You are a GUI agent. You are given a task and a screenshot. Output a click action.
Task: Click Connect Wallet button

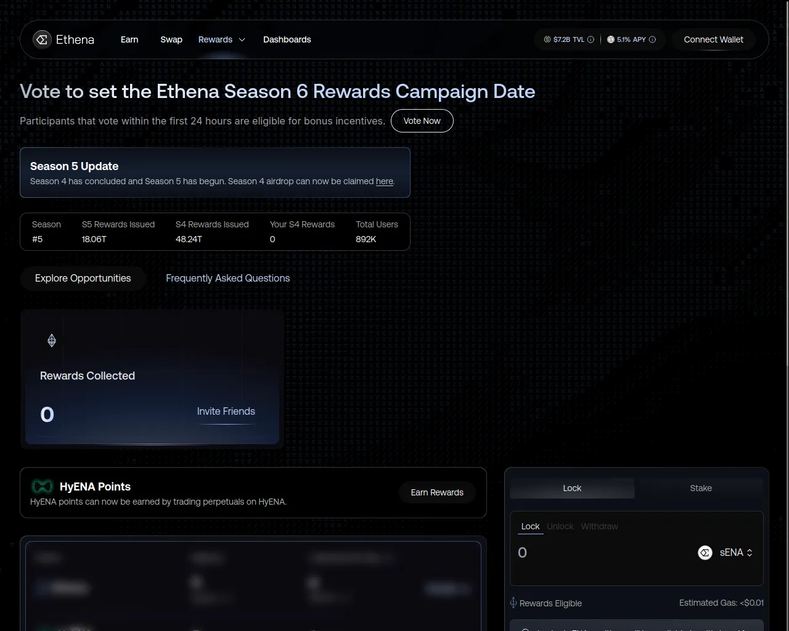tap(714, 39)
